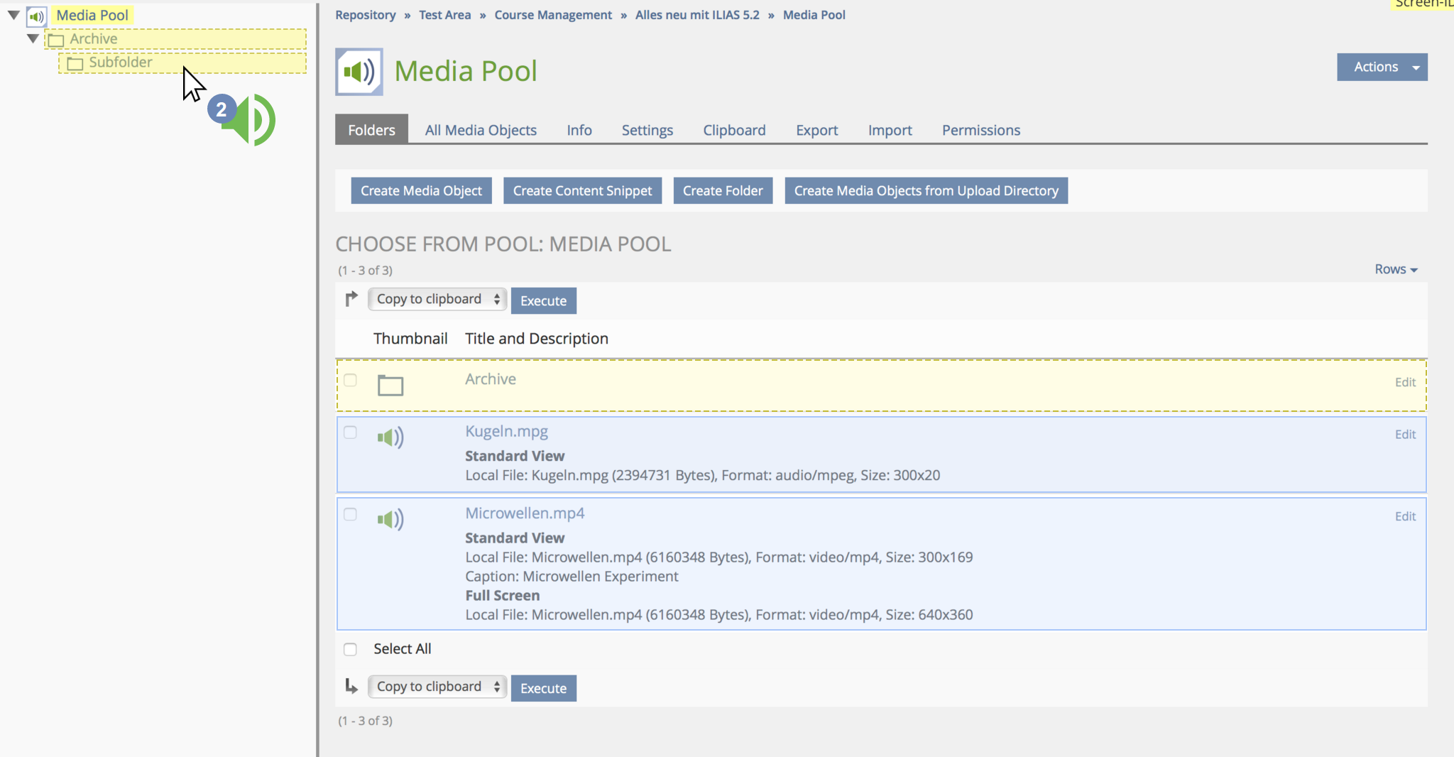Viewport: 1454px width, 757px height.
Task: Click the Create Folder button
Action: click(722, 191)
